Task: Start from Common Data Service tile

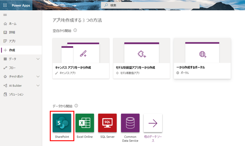Action: pyautogui.click(x=130, y=123)
